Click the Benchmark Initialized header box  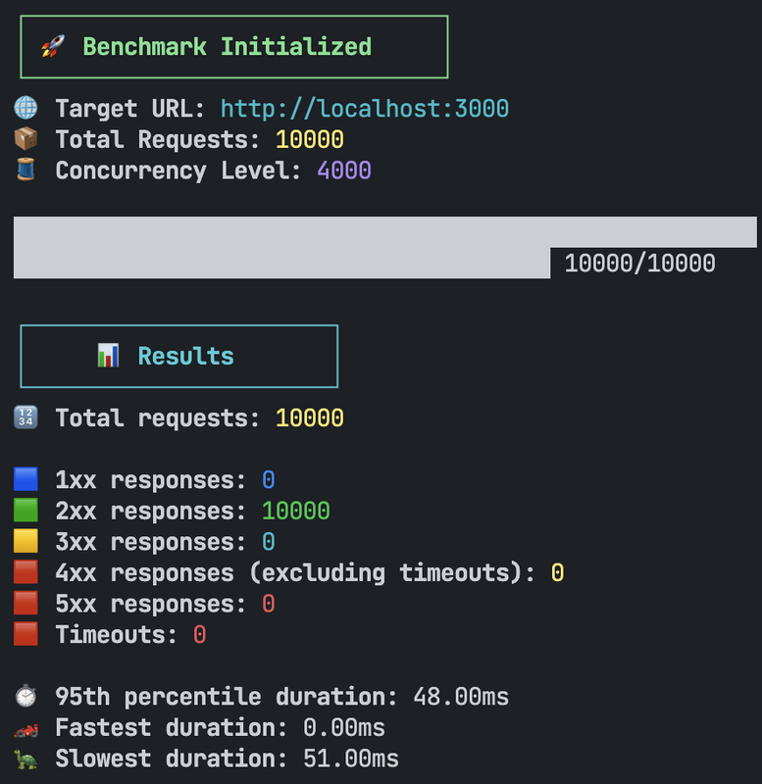(233, 46)
